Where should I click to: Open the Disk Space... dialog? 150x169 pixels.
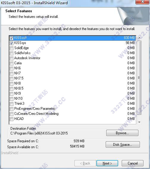tap(123, 145)
